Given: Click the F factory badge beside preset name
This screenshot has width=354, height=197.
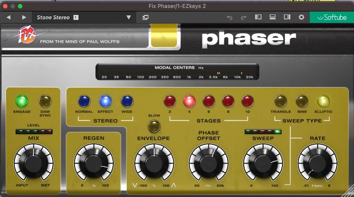Looking at the screenshot, I should [x=76, y=17].
